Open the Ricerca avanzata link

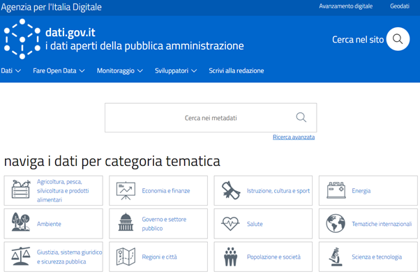click(x=294, y=137)
